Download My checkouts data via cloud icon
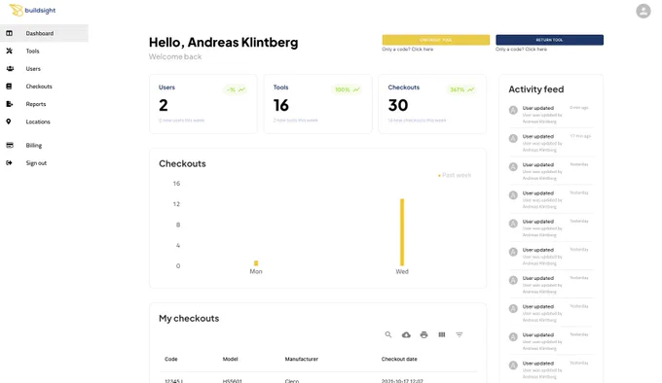Screen dimensions: 662x383 pos(406,334)
